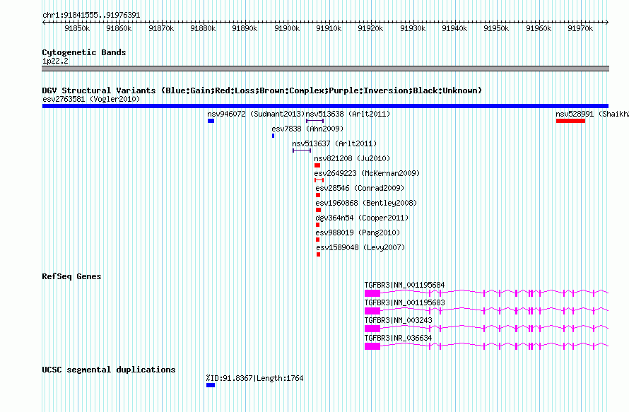Click the esv1589048 (Levy2007) label
The height and width of the screenshot is (412, 629).
(360, 247)
